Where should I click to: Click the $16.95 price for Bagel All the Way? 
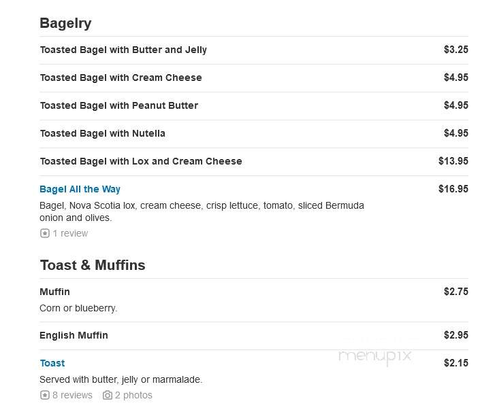pos(453,189)
